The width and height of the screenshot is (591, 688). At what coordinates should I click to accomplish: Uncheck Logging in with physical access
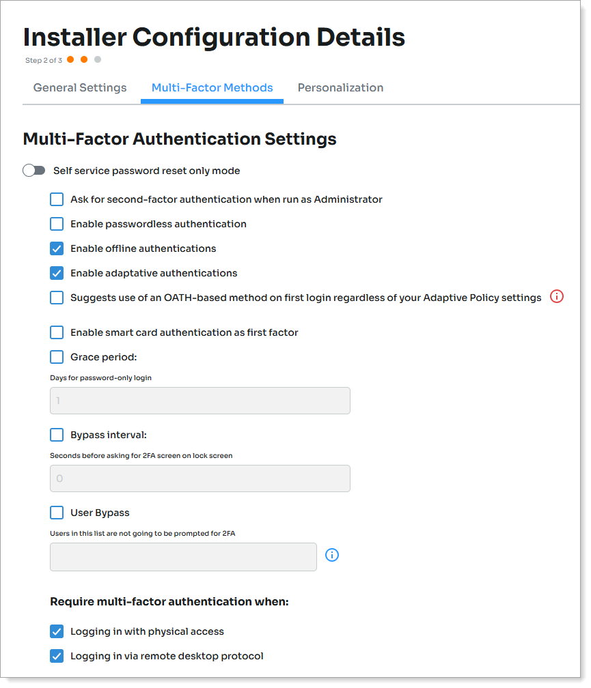[57, 631]
